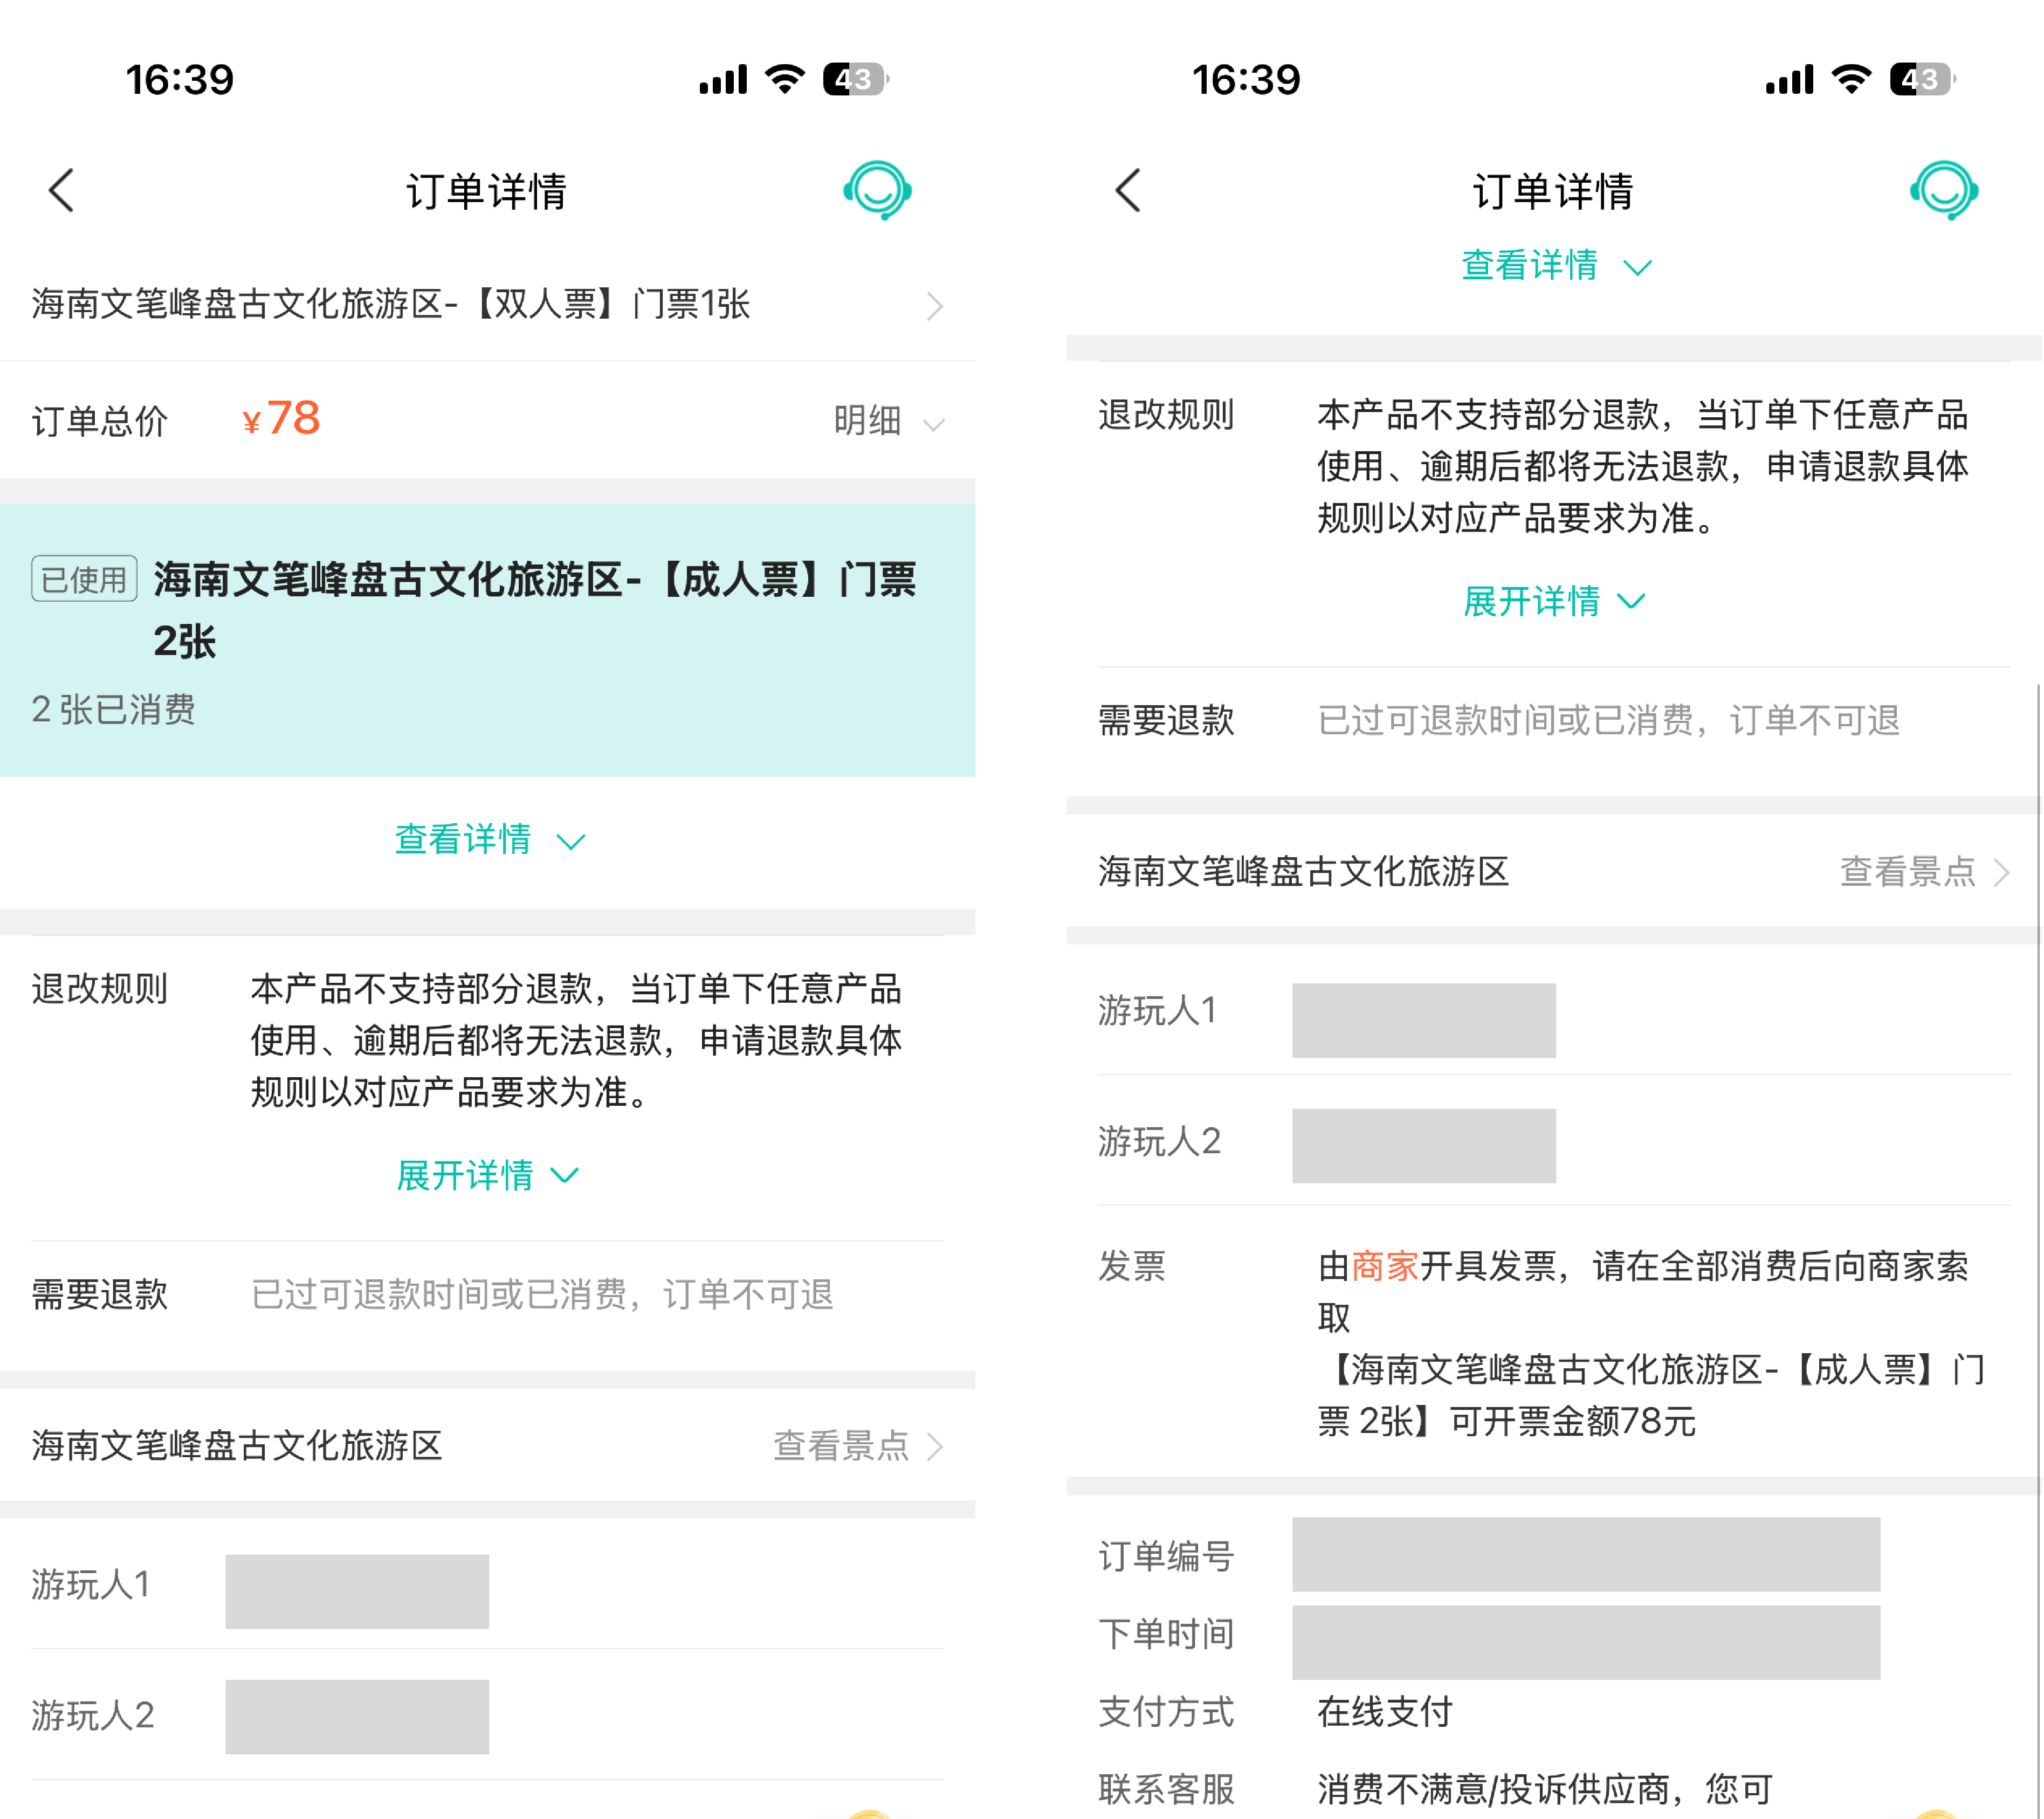Screen dimensions: 2044x1819
Task: Select 游玩人1 redacted field on left screen
Action: (357, 1591)
